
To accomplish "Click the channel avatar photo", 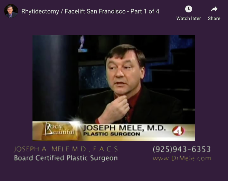I will point(11,11).
